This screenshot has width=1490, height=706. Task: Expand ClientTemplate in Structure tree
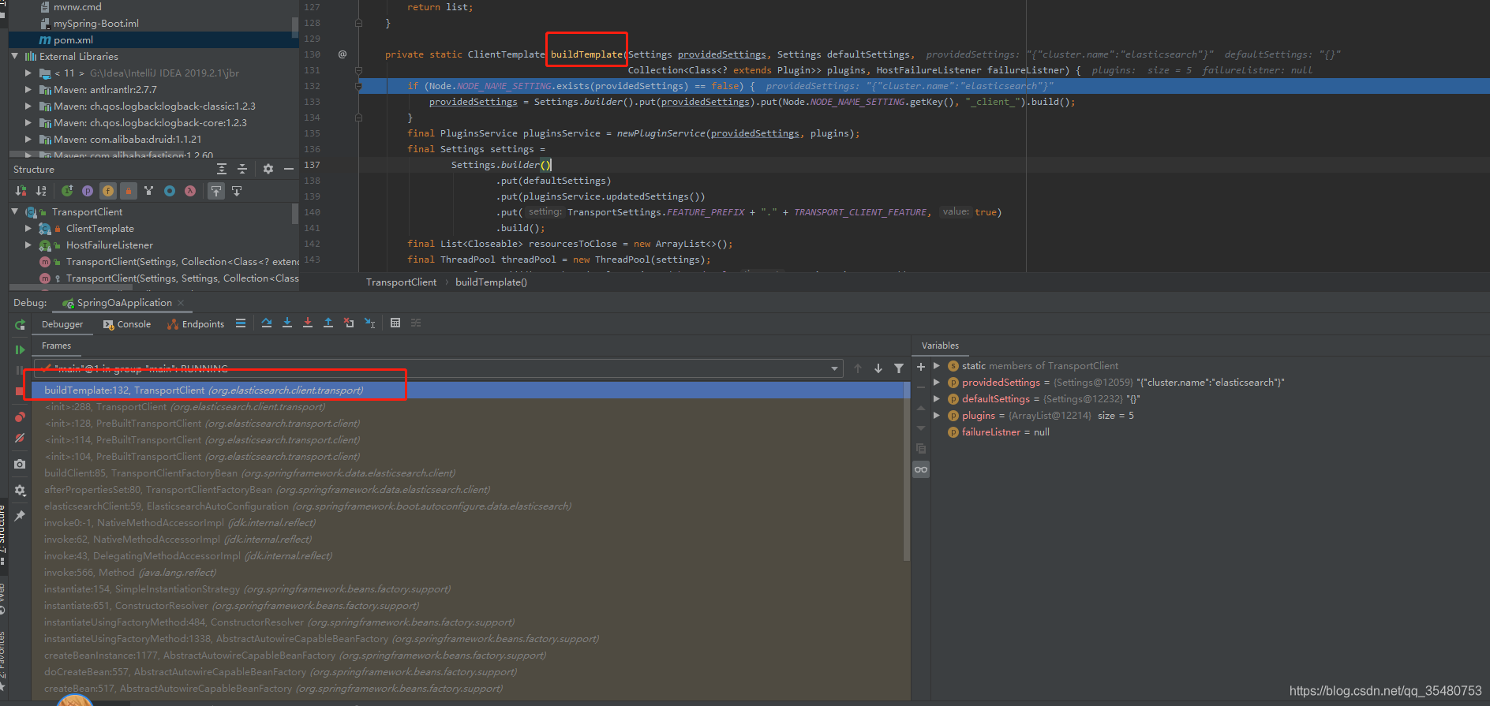(x=29, y=228)
